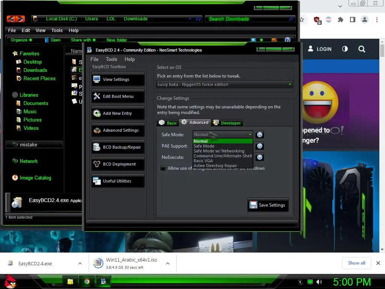The height and width of the screenshot is (289, 385).
Task: Expand Win11_Arabic_x64v1.iso download chevron
Action: tap(168, 263)
